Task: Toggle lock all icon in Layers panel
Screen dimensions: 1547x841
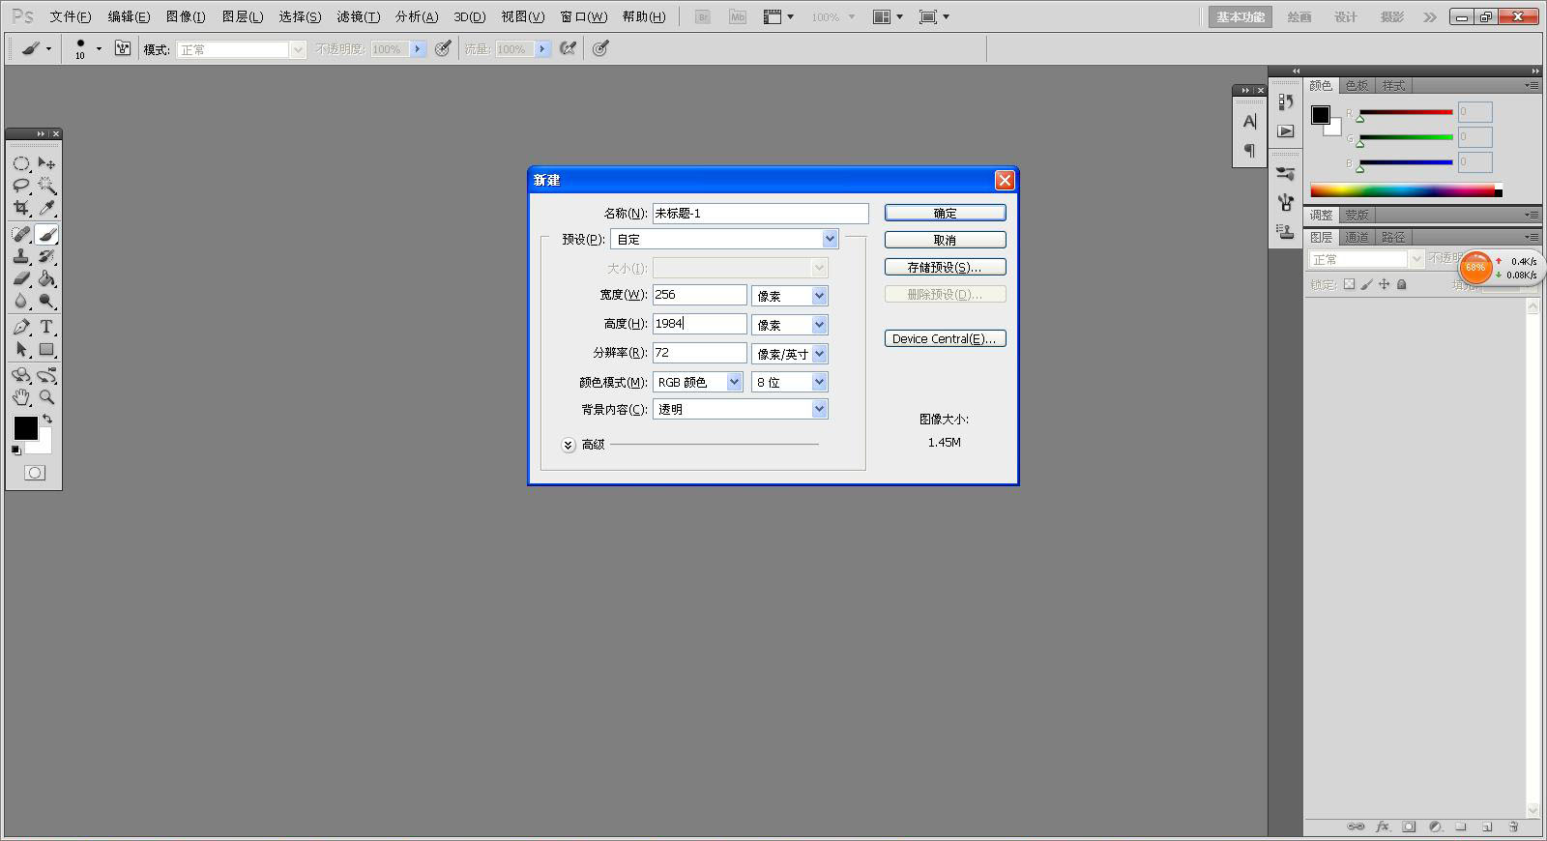Action: coord(1402,284)
